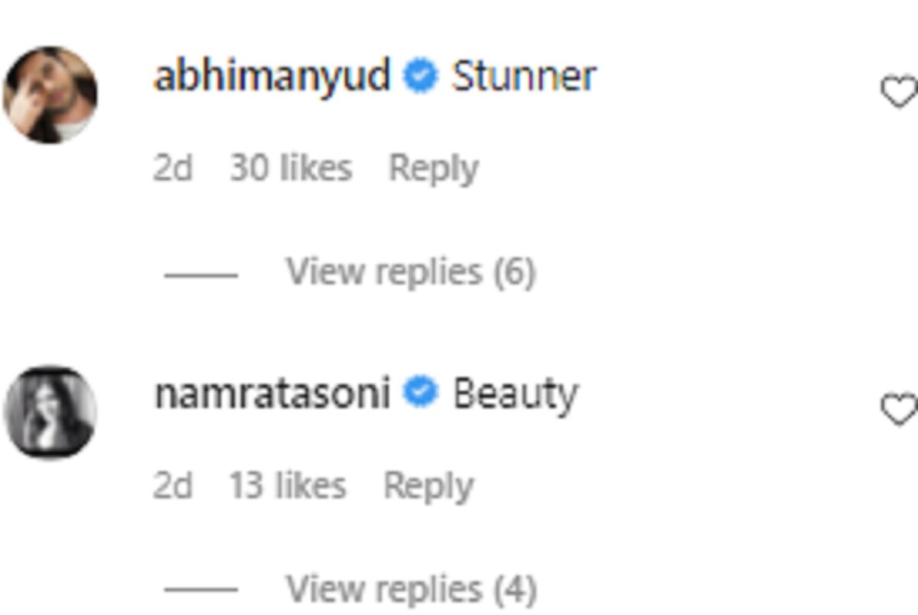Open the 2d timestamp on namratasoni's comment
Image resolution: width=918 pixels, height=615 pixels.
click(173, 485)
